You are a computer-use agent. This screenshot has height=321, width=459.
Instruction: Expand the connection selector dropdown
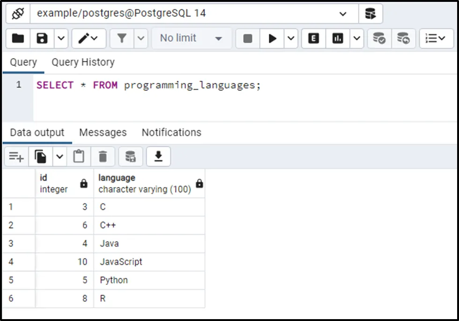[343, 14]
